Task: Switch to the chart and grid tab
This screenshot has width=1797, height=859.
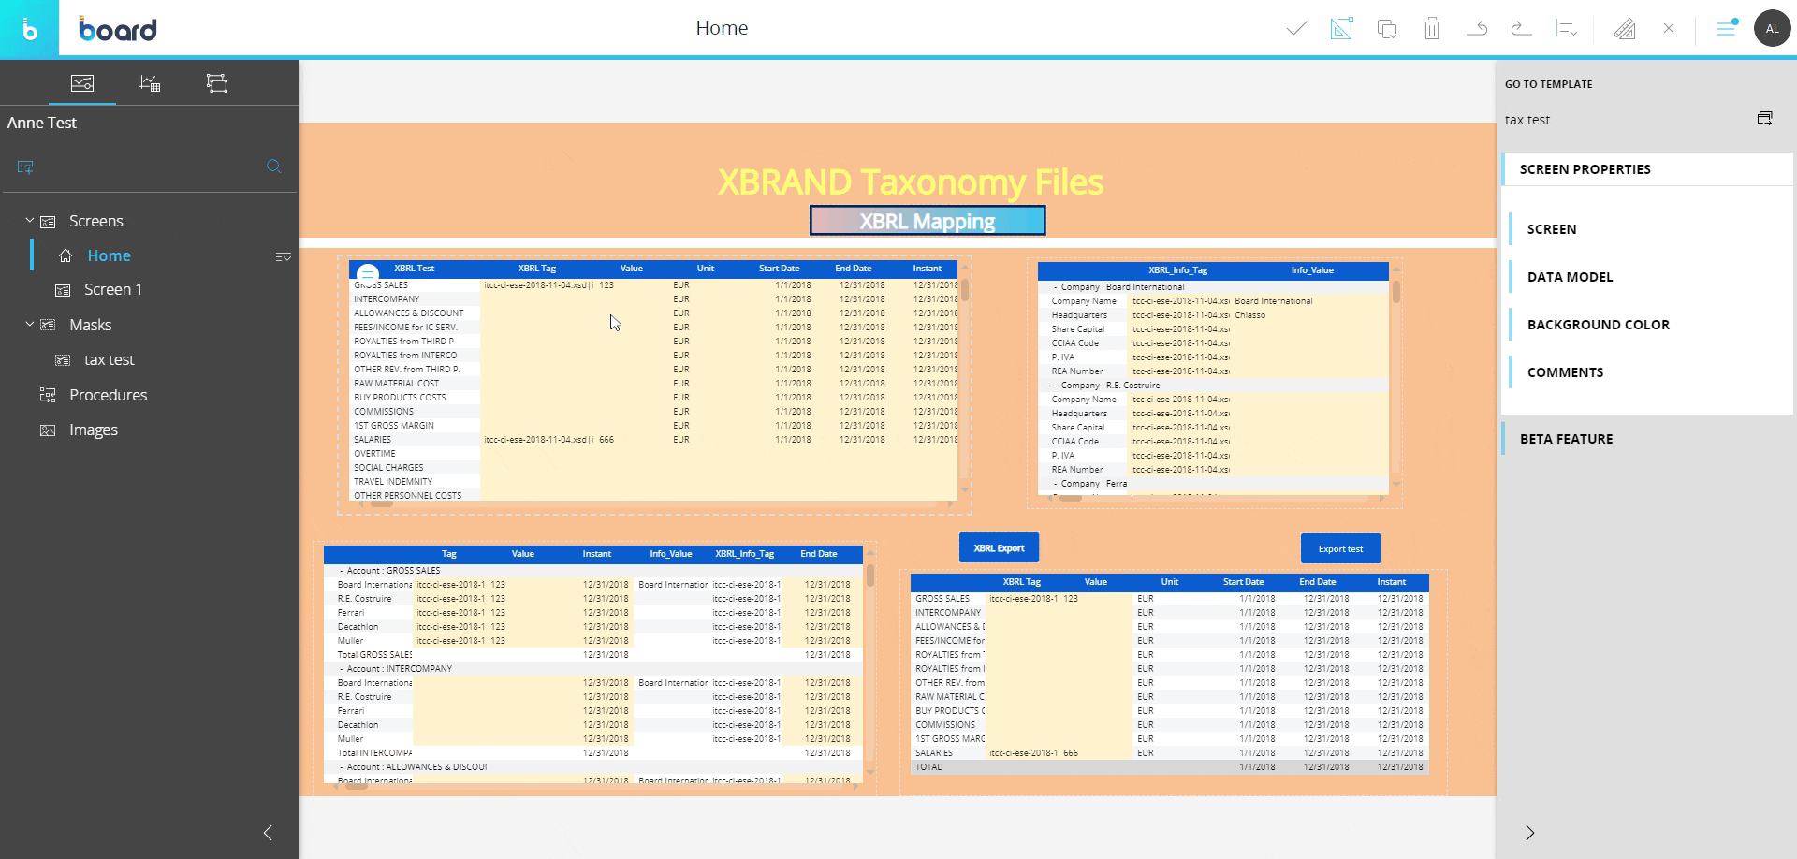Action: coord(150,83)
